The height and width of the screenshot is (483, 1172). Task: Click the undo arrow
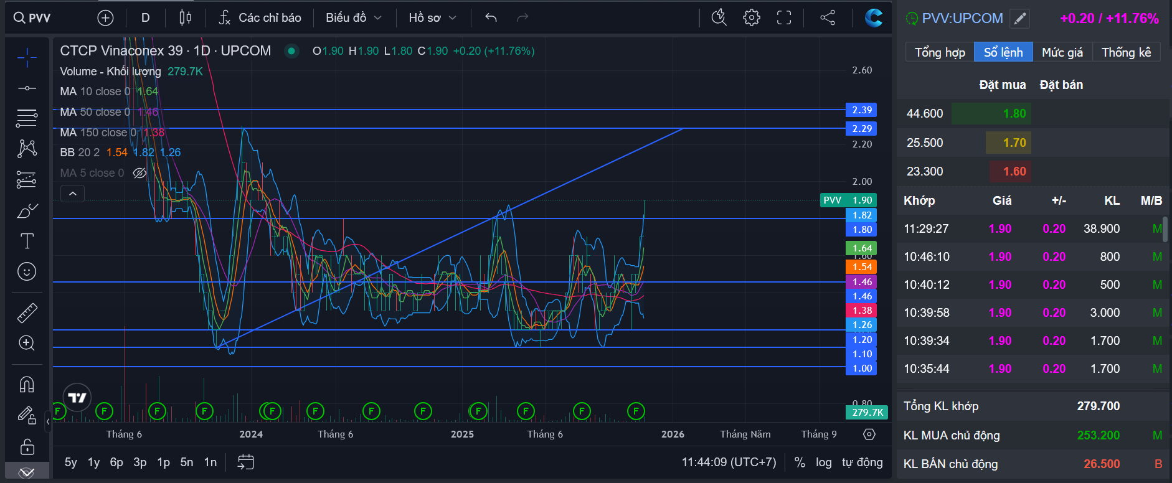click(491, 18)
